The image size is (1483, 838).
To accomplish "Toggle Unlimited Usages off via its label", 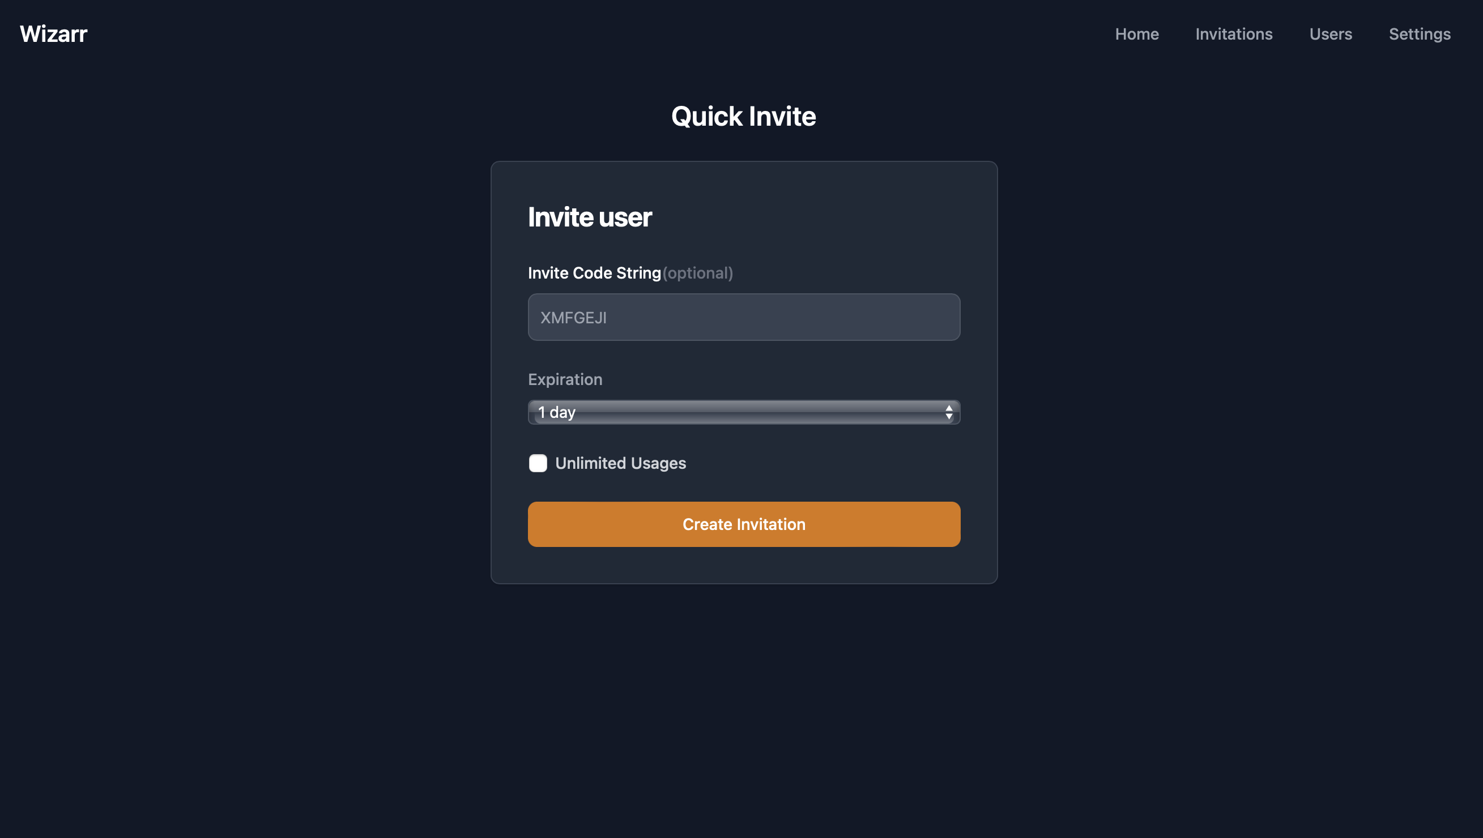I will tap(620, 463).
